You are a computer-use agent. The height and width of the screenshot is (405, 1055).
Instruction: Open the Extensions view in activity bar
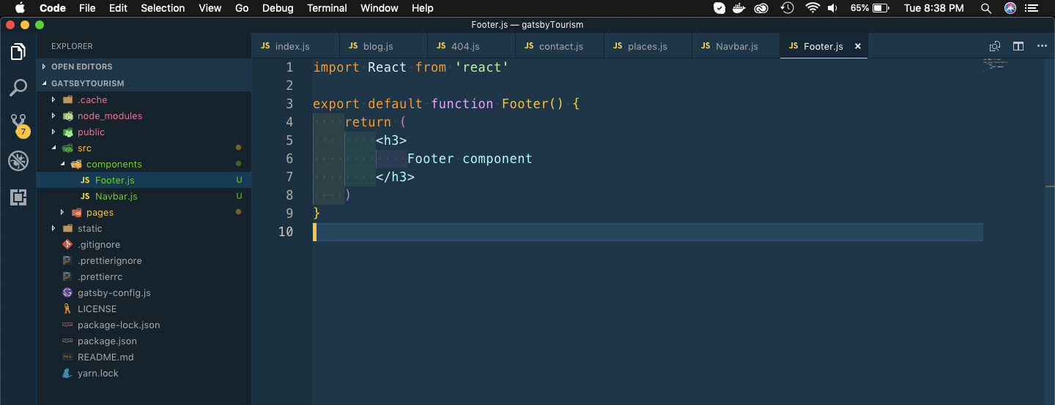(18, 197)
